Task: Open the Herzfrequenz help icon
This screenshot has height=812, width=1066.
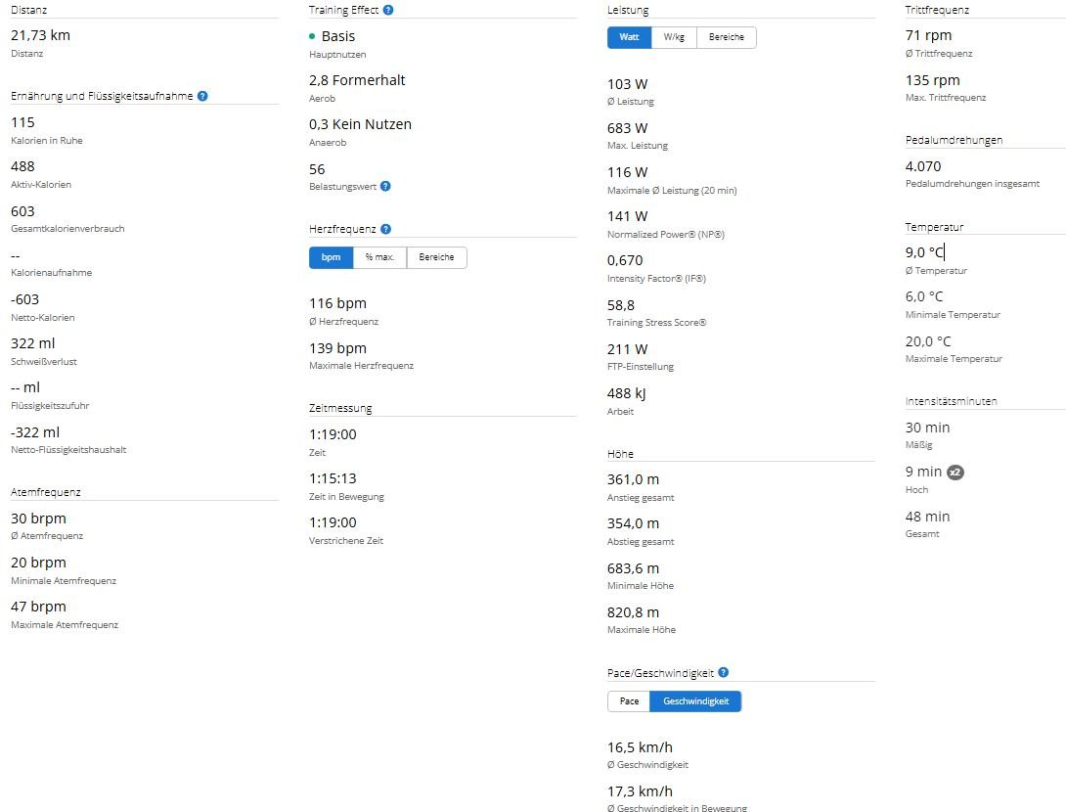Action: 385,229
